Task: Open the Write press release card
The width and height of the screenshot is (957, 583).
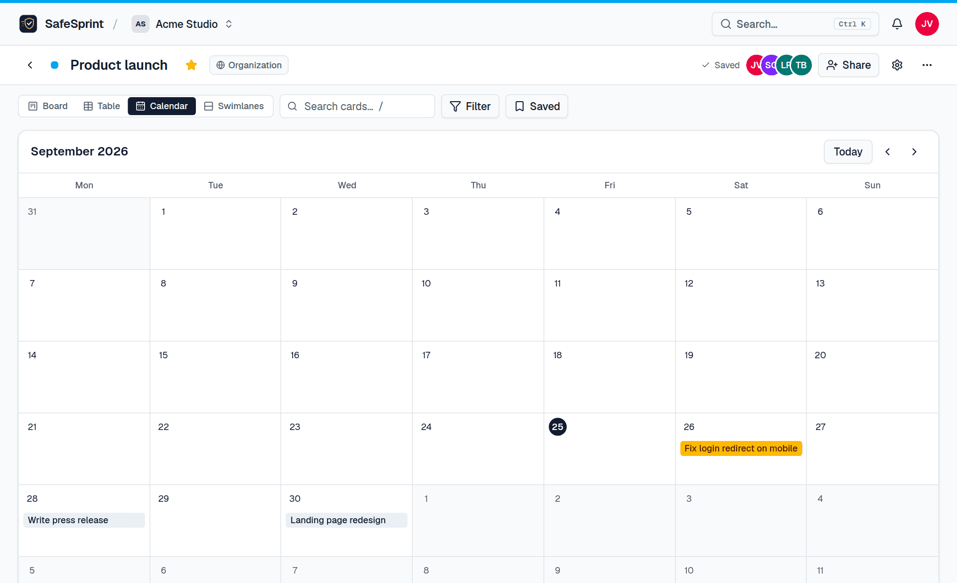Action: point(84,520)
